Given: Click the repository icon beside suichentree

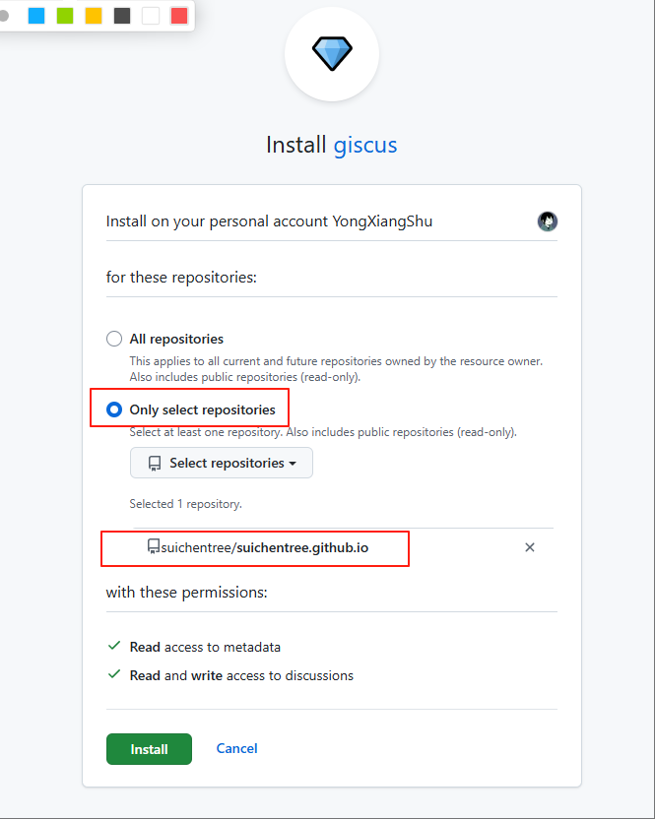Looking at the screenshot, I should pyautogui.click(x=153, y=546).
